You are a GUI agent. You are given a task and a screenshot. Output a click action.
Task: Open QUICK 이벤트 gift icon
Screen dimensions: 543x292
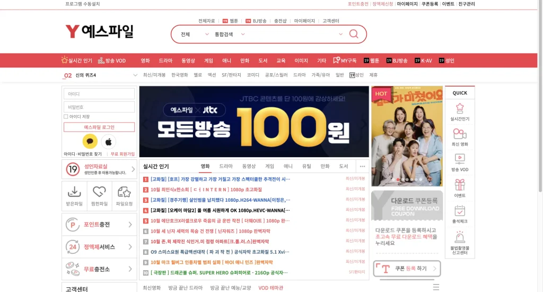(460, 185)
